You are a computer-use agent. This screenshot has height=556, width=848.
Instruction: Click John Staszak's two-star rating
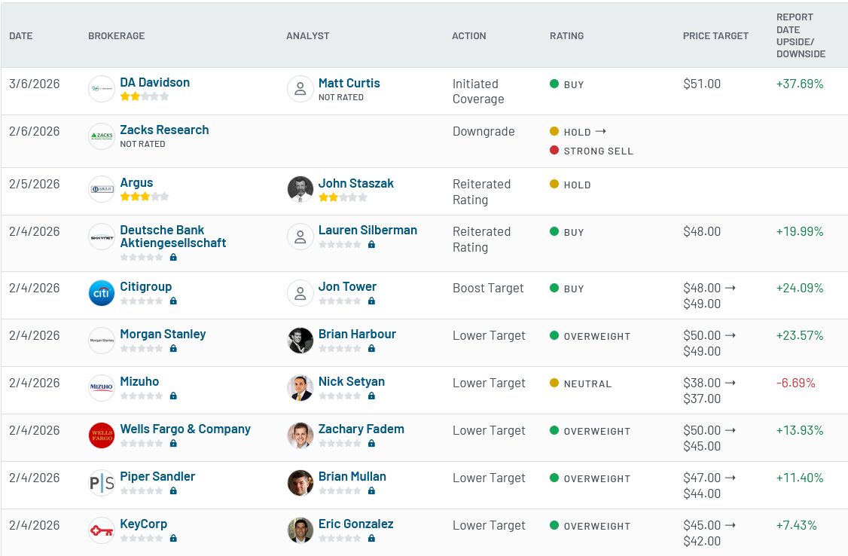click(343, 197)
